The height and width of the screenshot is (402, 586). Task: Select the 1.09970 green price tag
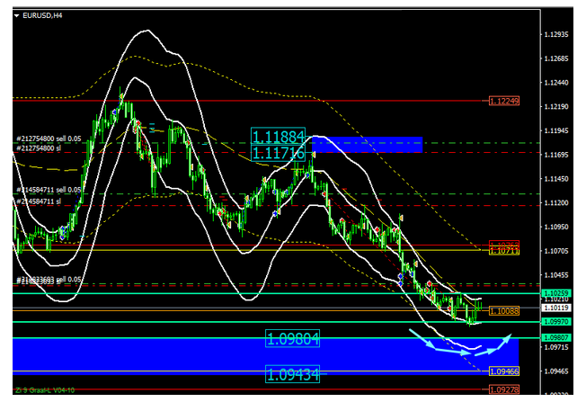tap(503, 320)
